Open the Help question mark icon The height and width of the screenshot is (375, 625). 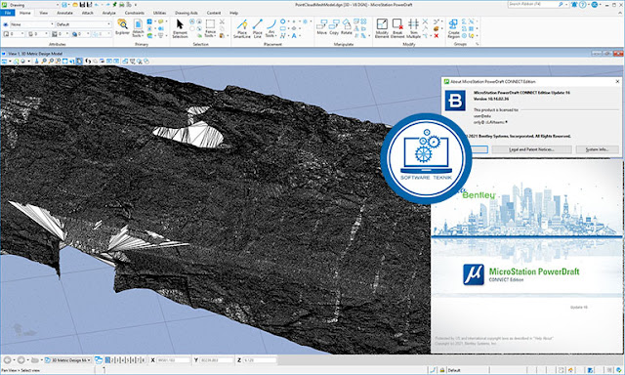[583, 4]
